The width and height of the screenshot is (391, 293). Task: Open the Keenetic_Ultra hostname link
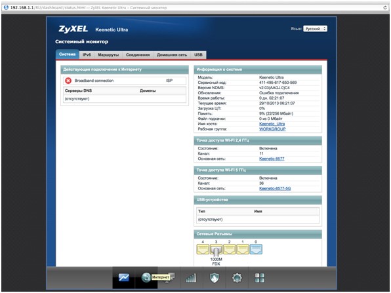tap(272, 124)
